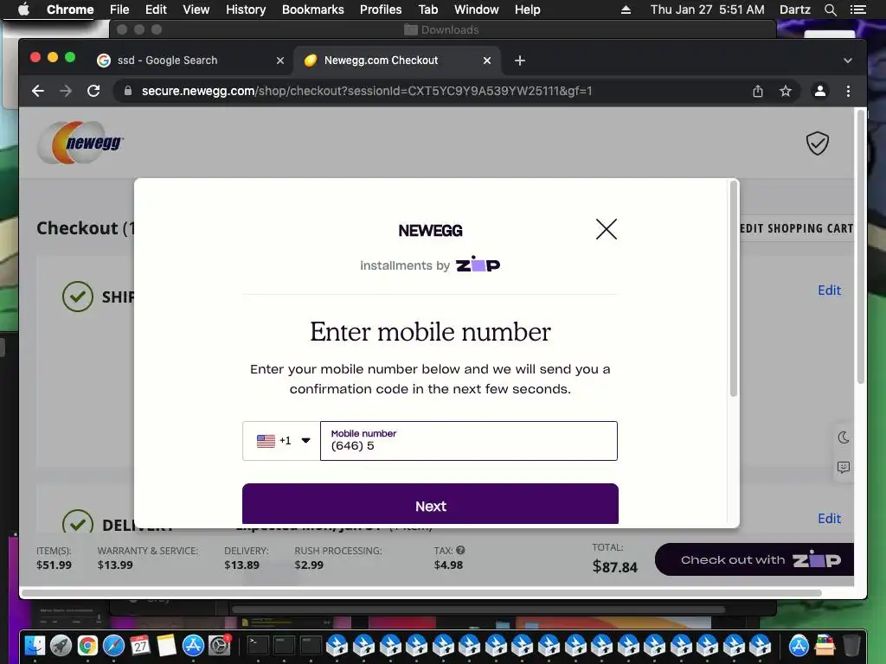This screenshot has width=886, height=664.
Task: Open the Profiles menu
Action: [x=381, y=10]
